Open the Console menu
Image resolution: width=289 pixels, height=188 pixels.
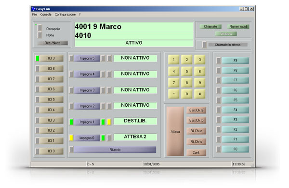pos(46,14)
